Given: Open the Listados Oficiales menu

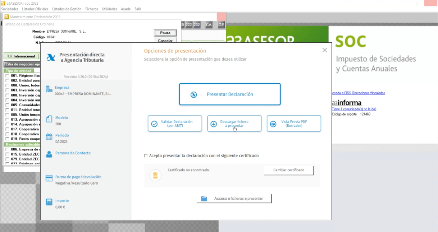Looking at the screenshot, I should coord(35,9).
